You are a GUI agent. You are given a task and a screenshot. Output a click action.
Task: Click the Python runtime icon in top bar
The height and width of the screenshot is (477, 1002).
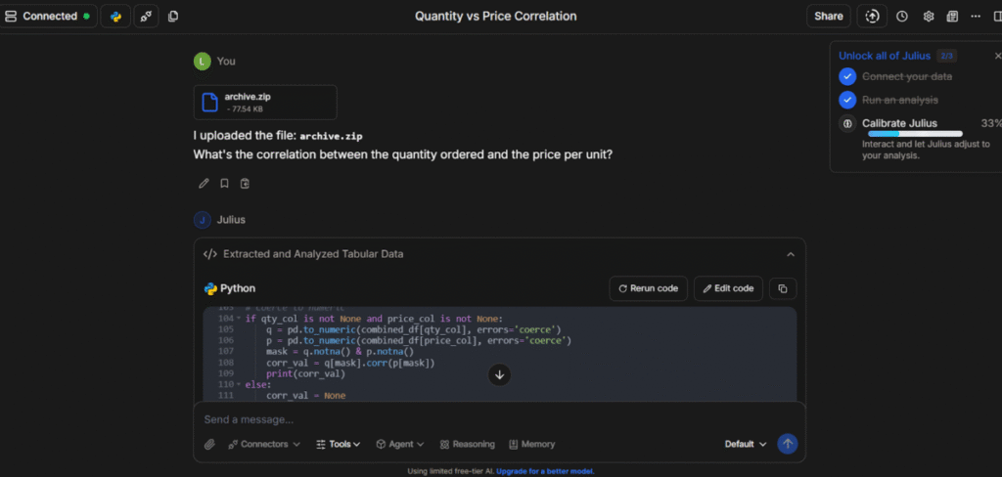click(x=115, y=16)
